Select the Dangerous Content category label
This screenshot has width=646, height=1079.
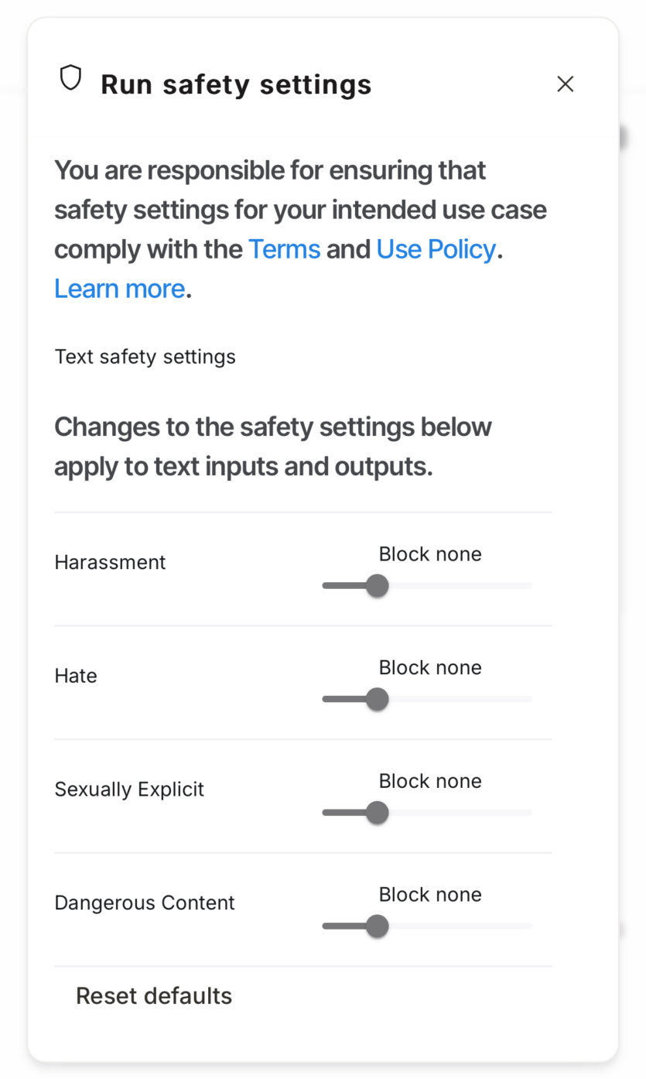(145, 903)
